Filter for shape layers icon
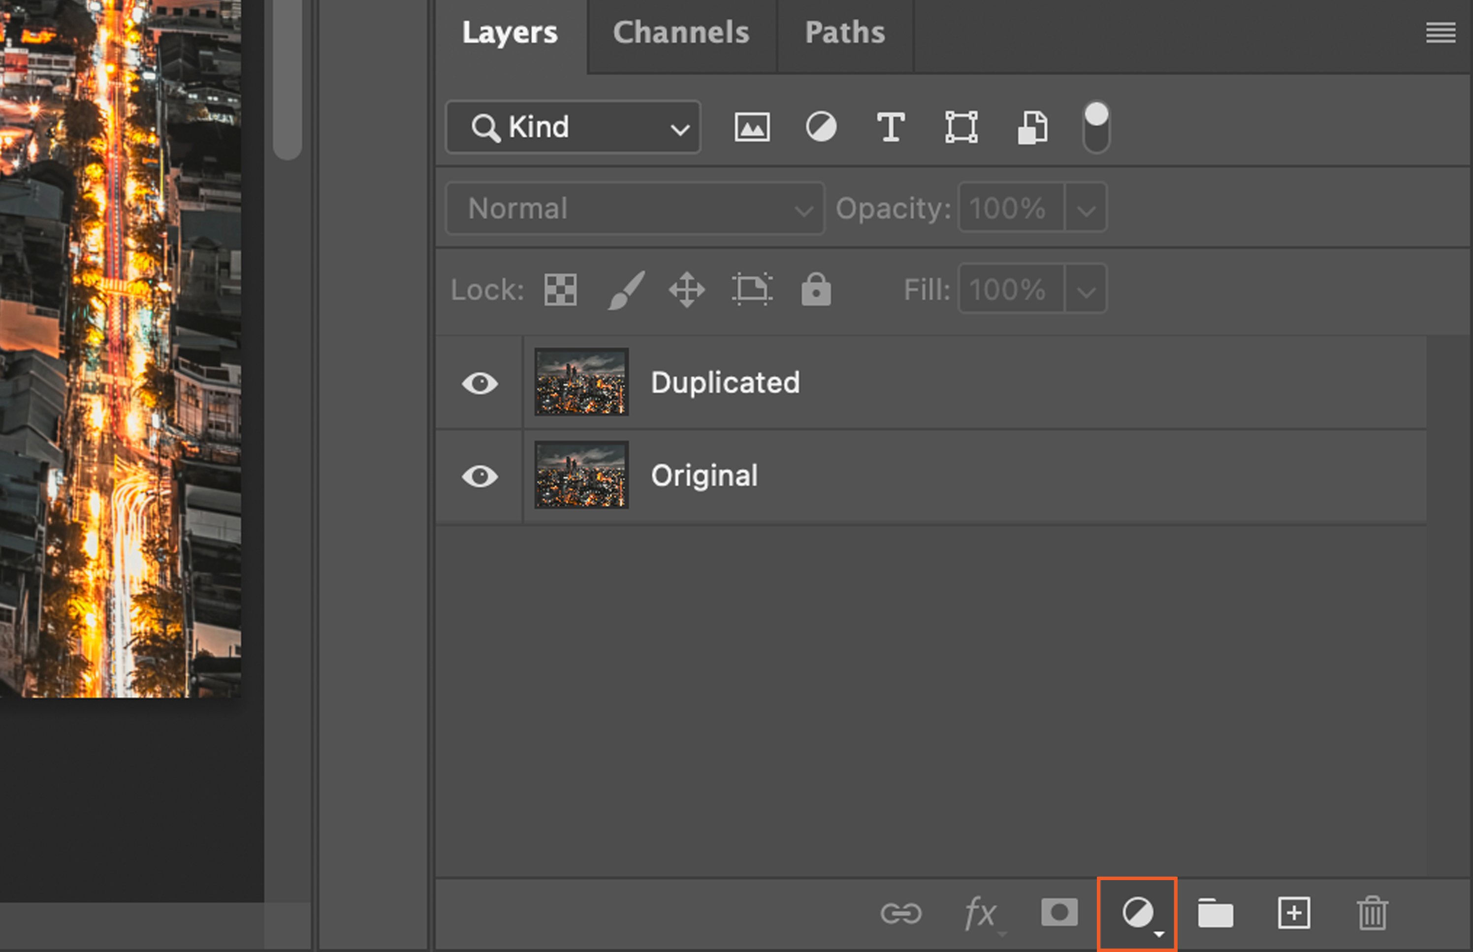 point(961,128)
